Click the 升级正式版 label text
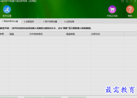 point(112,16)
